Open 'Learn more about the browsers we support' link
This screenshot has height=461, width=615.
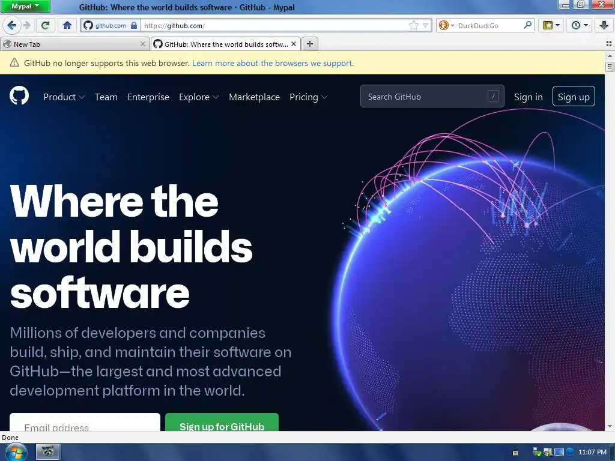tap(273, 63)
